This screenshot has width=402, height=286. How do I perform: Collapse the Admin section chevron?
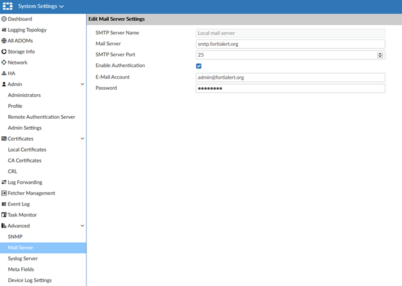point(82,85)
